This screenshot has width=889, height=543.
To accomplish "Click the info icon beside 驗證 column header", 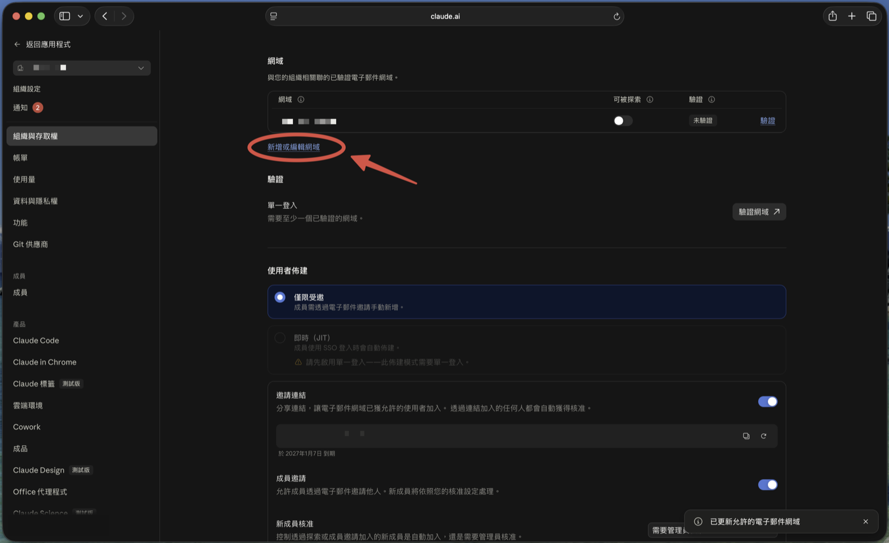I will [x=712, y=100].
